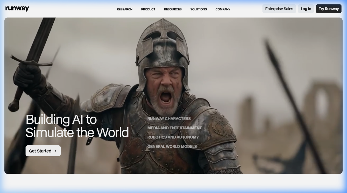Open the Product menu
This screenshot has height=193, width=347.
pyautogui.click(x=148, y=9)
